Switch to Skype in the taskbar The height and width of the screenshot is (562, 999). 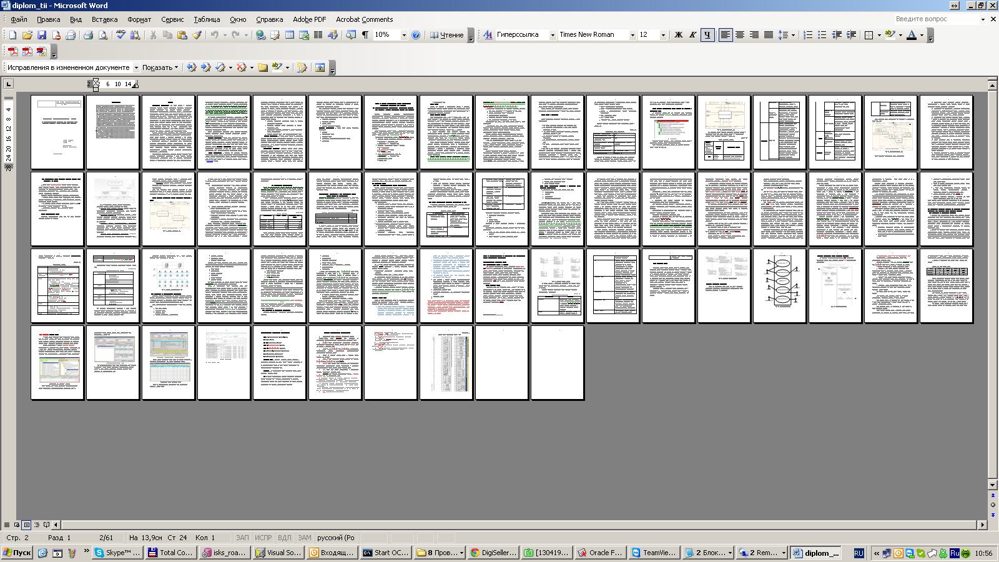point(117,553)
